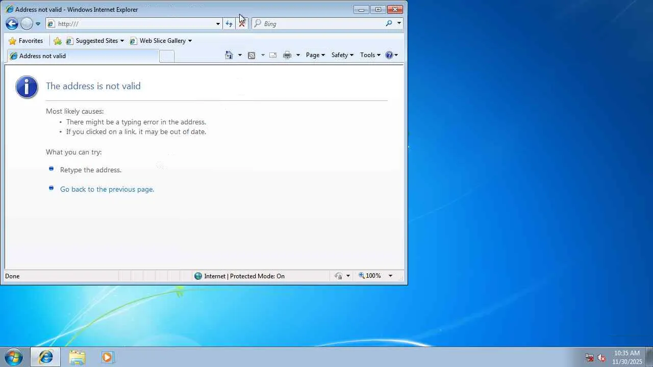
Task: Select the 'Address not valid' tab
Action: 83,56
